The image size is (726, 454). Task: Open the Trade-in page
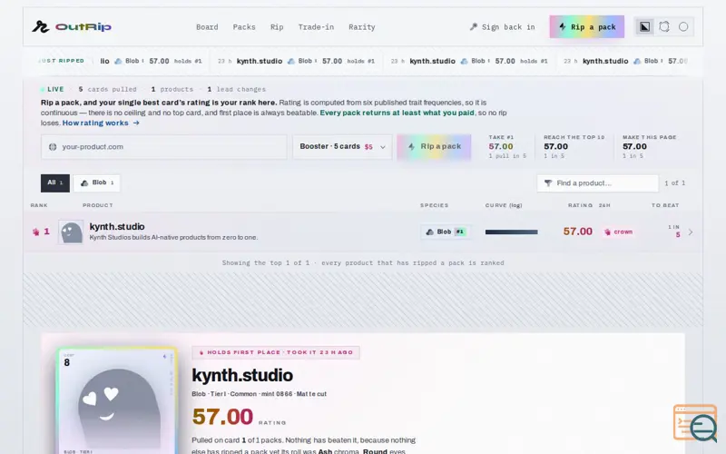[x=316, y=27]
